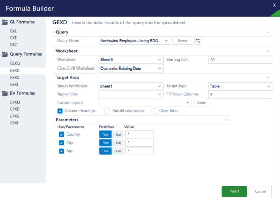Select the GEXS formula
This screenshot has width=280, height=200.
click(x=14, y=78)
